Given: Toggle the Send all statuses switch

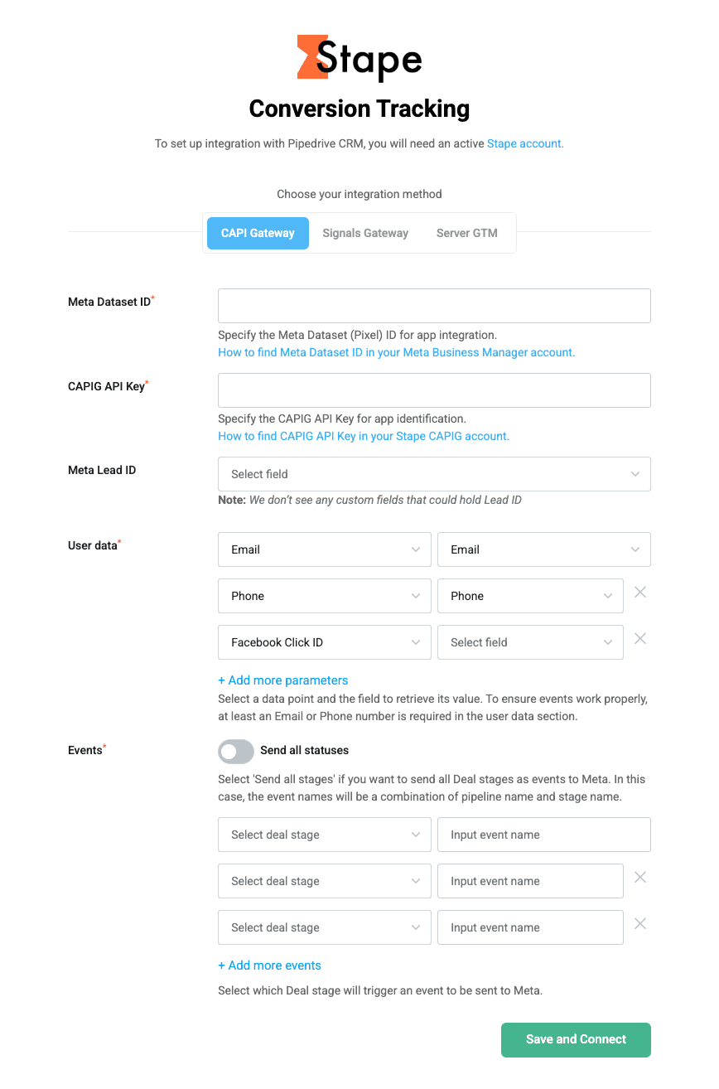Looking at the screenshot, I should (236, 751).
